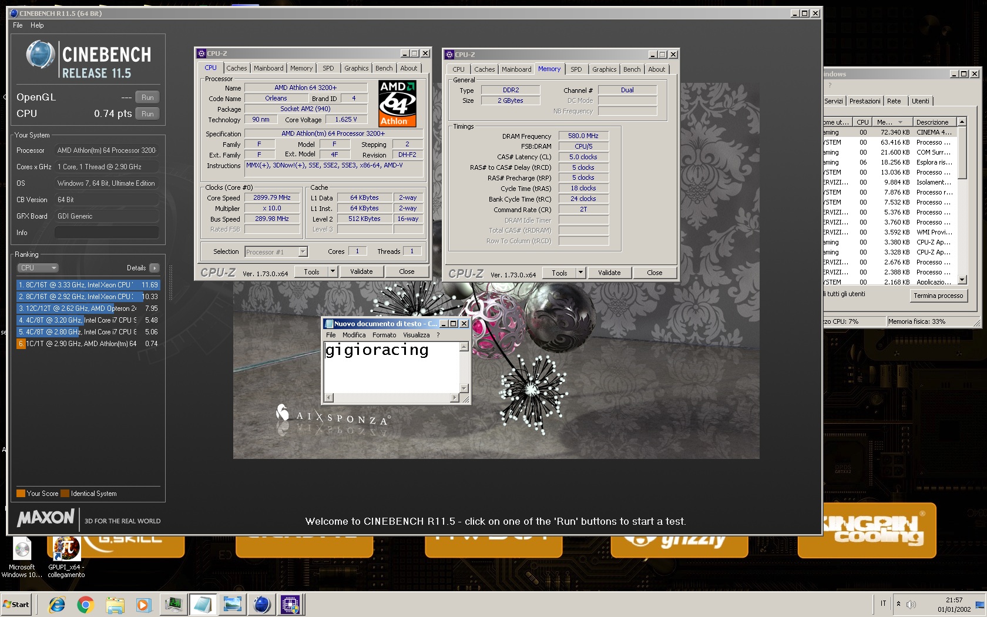Image resolution: width=987 pixels, height=617 pixels.
Task: Open the Prestazioni tab in Task Manager
Action: tap(865, 101)
